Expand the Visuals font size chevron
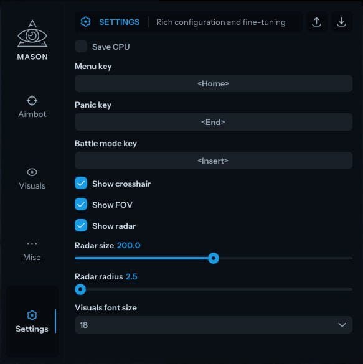This screenshot has height=364, width=363. [342, 325]
